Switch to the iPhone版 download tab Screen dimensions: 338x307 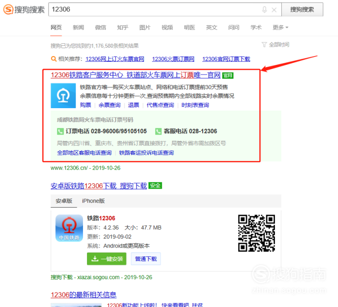click(x=93, y=201)
